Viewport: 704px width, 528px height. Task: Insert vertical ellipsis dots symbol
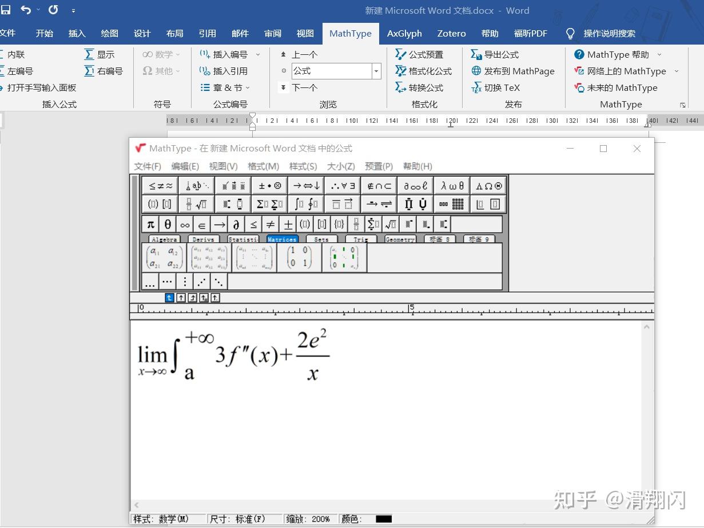[184, 281]
